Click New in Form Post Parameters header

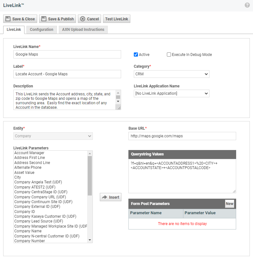point(229,204)
